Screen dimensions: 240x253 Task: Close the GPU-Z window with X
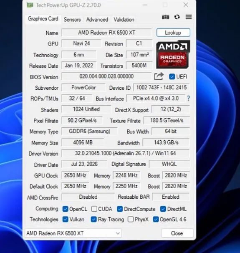(x=186, y=5)
